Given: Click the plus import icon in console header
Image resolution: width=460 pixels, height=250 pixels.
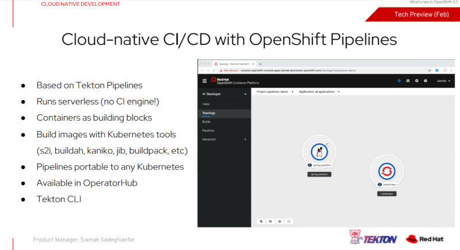Looking at the screenshot, I should coord(416,80).
